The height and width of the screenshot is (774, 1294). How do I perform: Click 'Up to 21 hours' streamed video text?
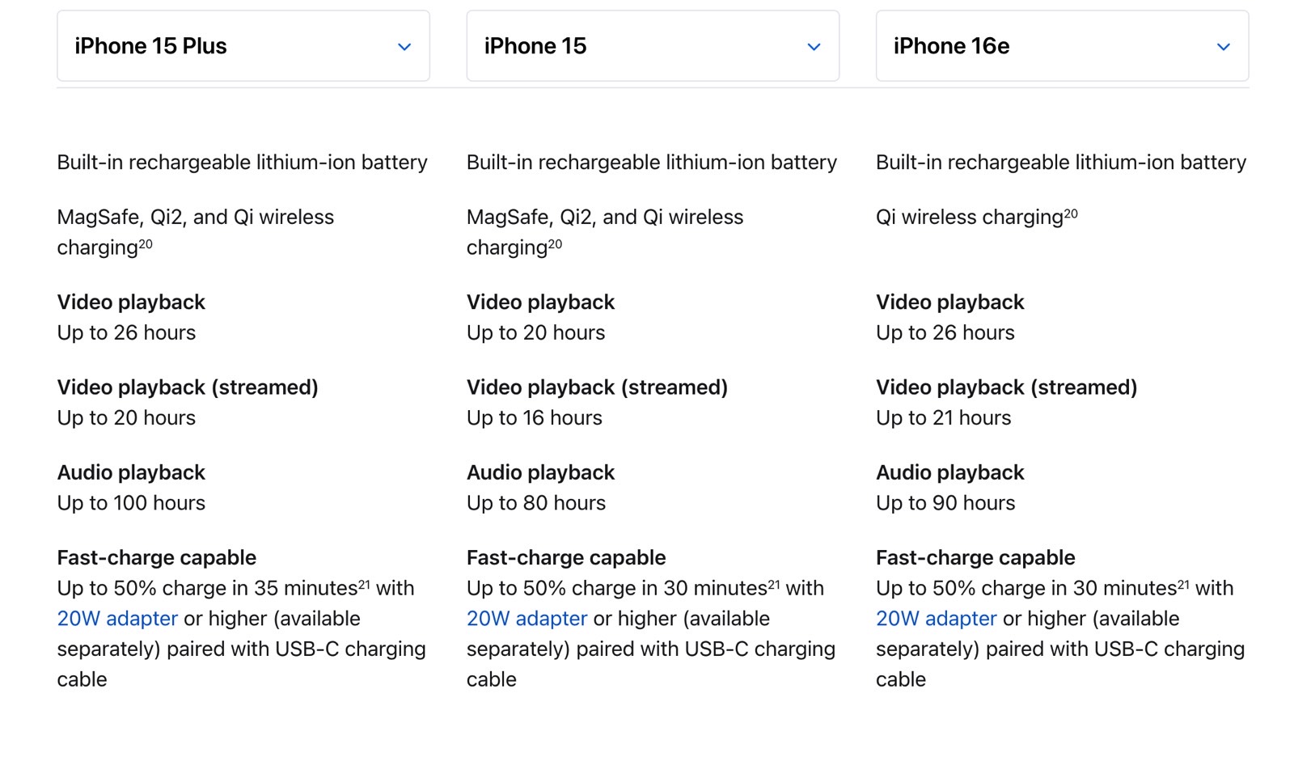tap(944, 418)
